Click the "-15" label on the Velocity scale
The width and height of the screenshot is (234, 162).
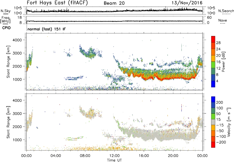(x=220, y=125)
